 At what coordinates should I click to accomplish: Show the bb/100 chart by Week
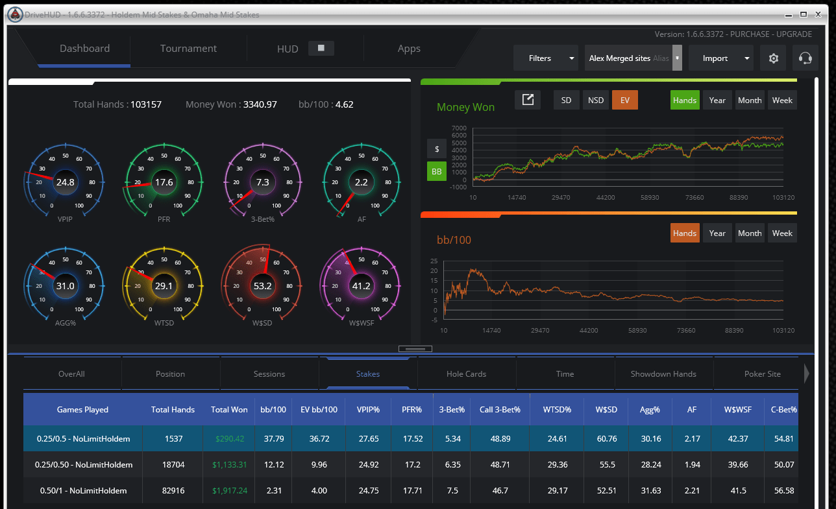click(x=782, y=233)
